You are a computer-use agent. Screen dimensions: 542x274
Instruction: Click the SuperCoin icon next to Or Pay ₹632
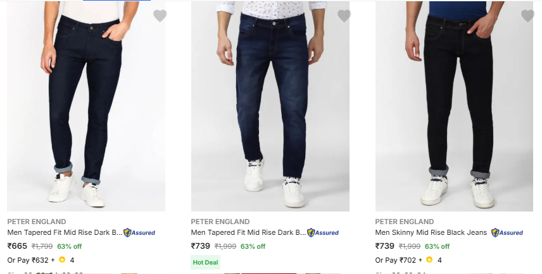pyautogui.click(x=62, y=259)
